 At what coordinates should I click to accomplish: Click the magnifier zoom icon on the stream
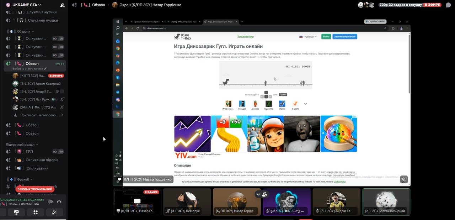pos(404,179)
